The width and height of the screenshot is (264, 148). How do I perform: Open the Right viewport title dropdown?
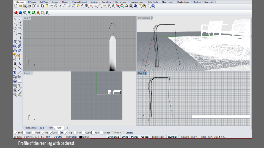pyautogui.click(x=146, y=73)
